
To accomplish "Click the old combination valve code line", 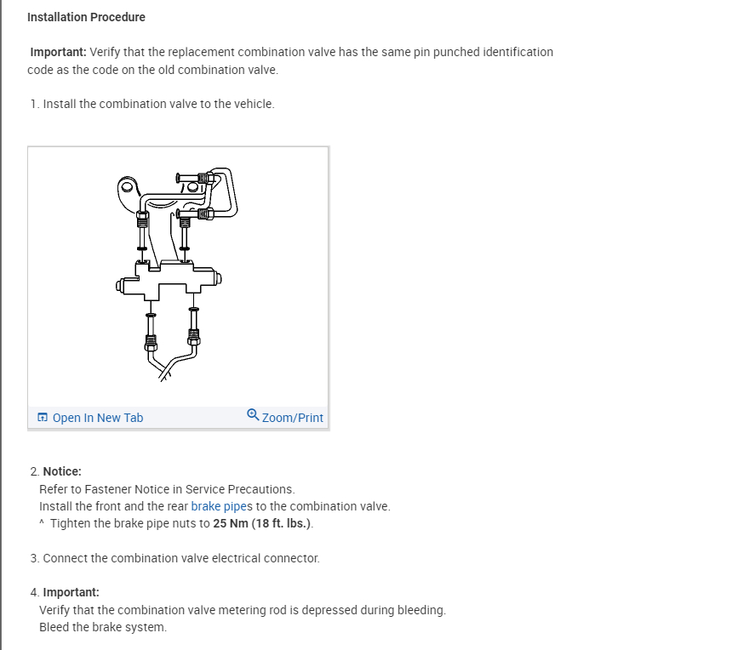I will (x=152, y=69).
